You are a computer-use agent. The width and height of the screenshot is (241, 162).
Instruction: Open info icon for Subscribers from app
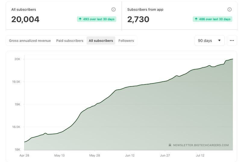(230, 9)
